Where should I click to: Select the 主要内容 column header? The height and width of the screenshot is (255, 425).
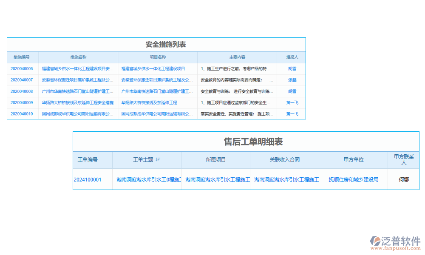[x=237, y=57]
